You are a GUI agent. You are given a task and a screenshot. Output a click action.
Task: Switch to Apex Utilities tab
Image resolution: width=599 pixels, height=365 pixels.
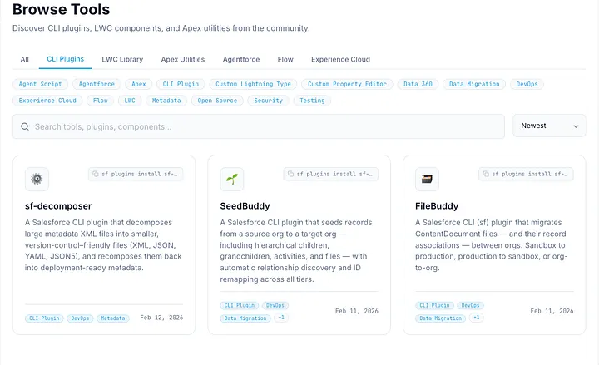tap(182, 60)
